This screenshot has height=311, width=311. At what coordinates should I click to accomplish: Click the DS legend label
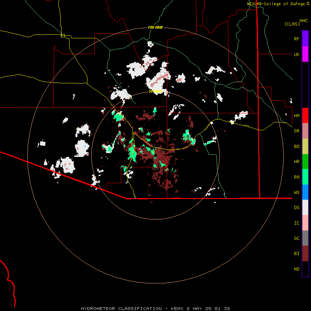(x=296, y=208)
